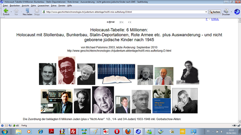Open the Paint palette icon in taskbar
The width and height of the screenshot is (241, 135).
95,132
